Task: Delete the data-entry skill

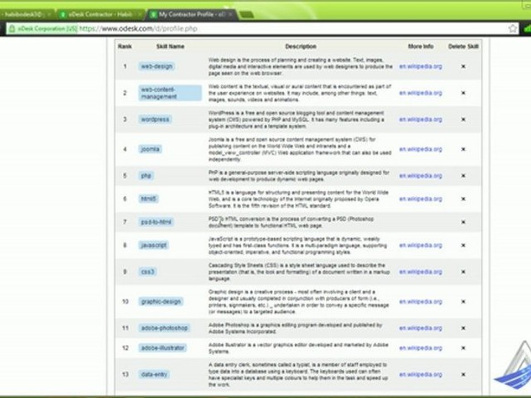Action: coord(464,375)
